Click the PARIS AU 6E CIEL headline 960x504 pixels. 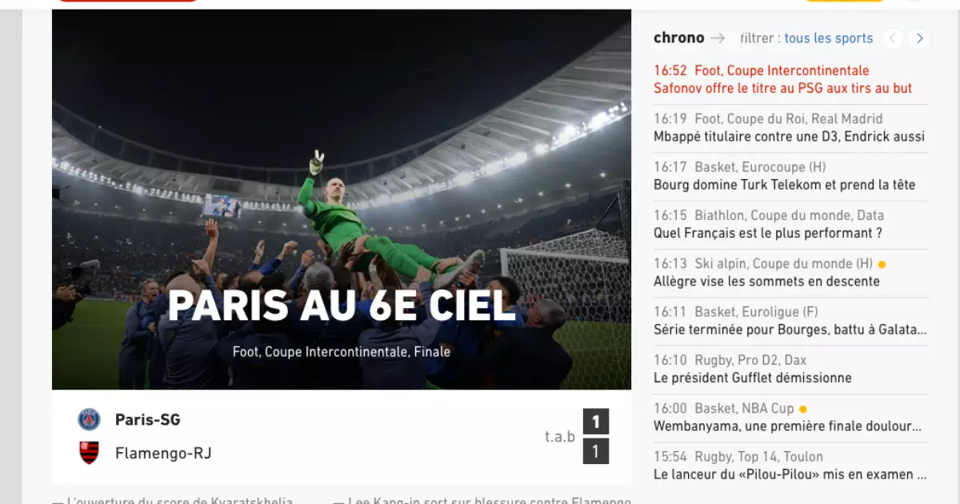(342, 306)
